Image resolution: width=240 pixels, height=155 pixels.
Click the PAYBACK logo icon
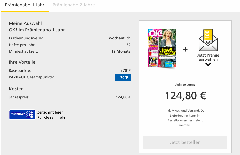[x=22, y=115]
